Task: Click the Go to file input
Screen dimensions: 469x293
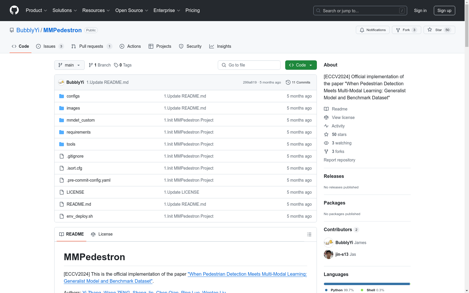Action: (249, 65)
